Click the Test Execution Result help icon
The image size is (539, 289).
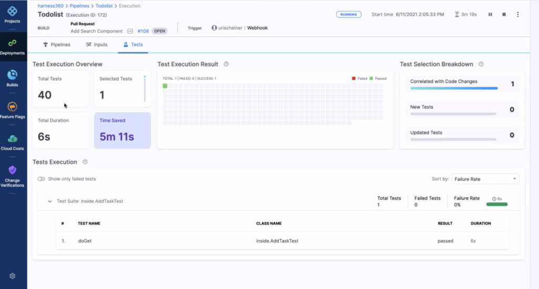pos(226,64)
